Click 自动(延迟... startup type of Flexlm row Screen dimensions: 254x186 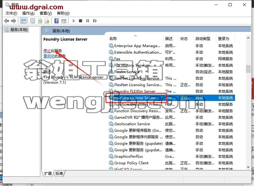click(x=205, y=72)
